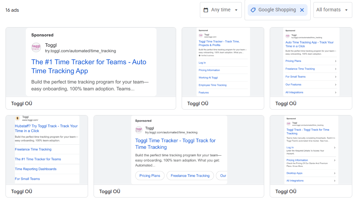Click the calendar icon in the date filter
354x201 pixels.
[x=206, y=10]
